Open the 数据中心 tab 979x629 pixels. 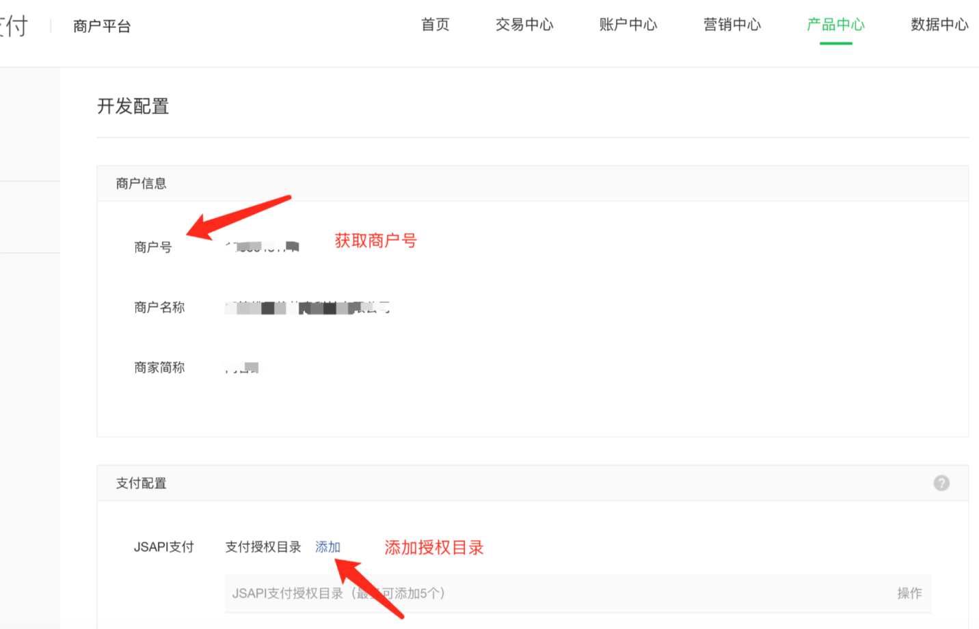[939, 25]
